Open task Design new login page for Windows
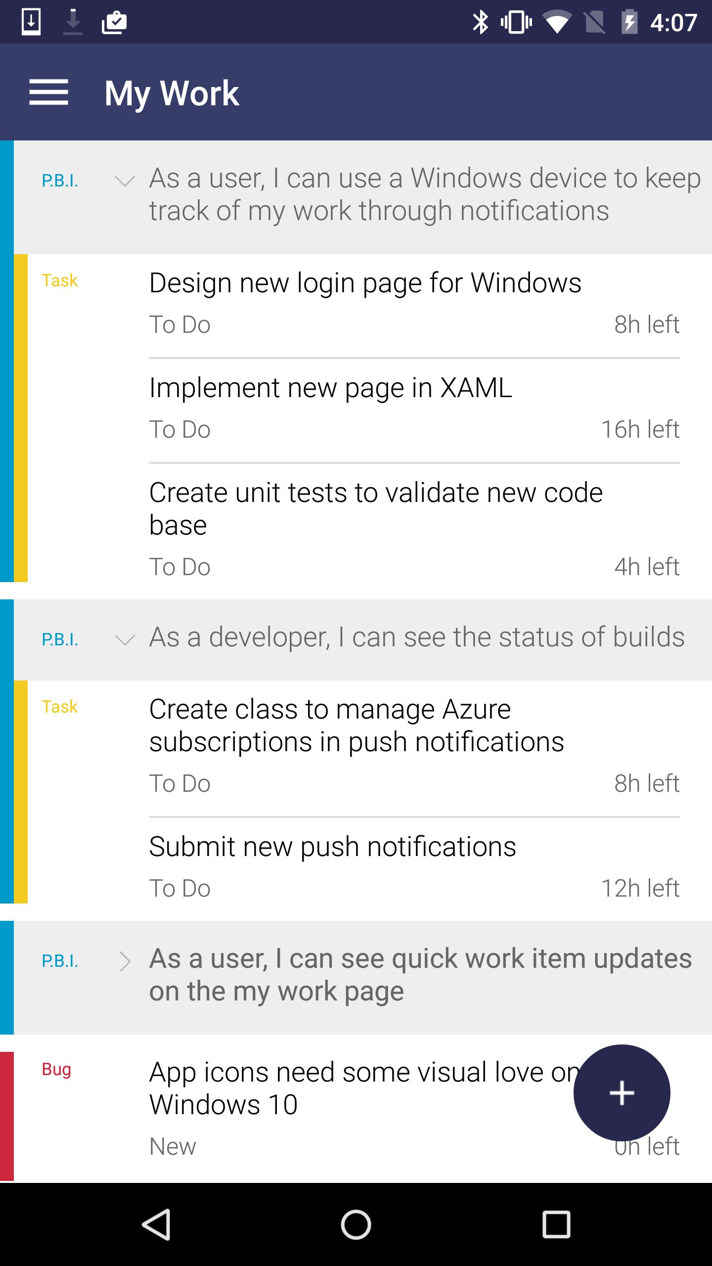 (365, 283)
